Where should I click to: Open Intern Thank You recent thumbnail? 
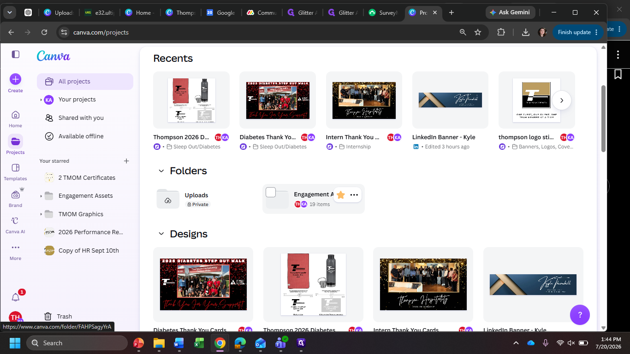click(364, 100)
